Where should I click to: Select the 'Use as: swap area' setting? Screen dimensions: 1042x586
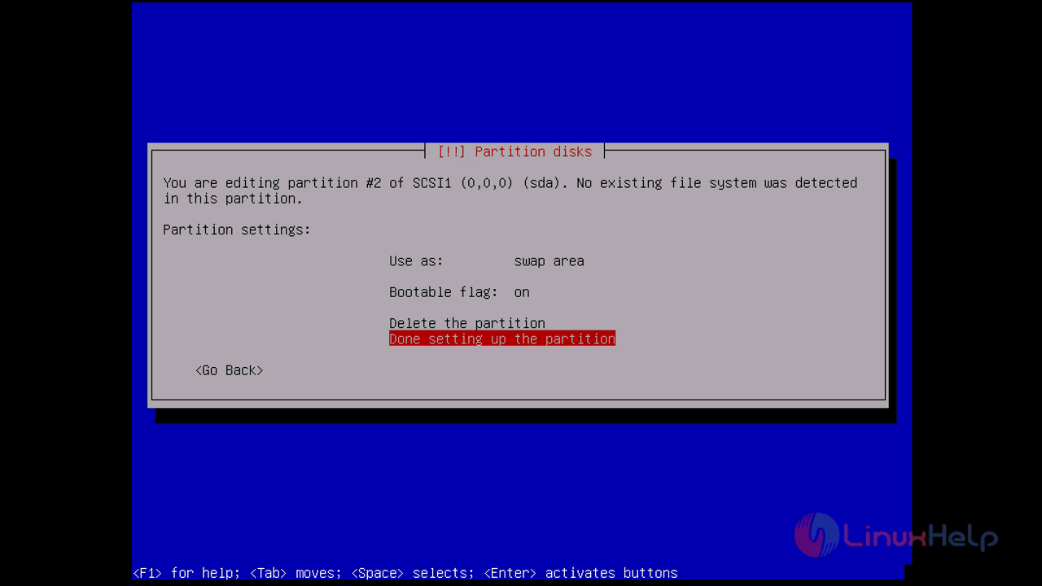point(487,261)
